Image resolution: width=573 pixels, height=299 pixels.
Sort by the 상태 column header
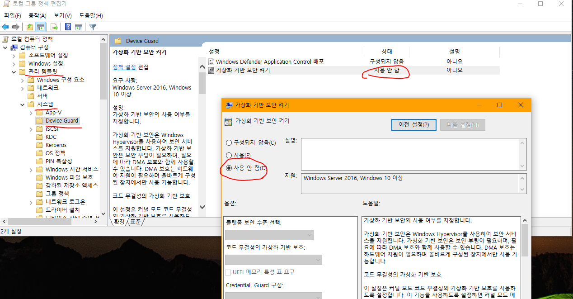(x=387, y=52)
